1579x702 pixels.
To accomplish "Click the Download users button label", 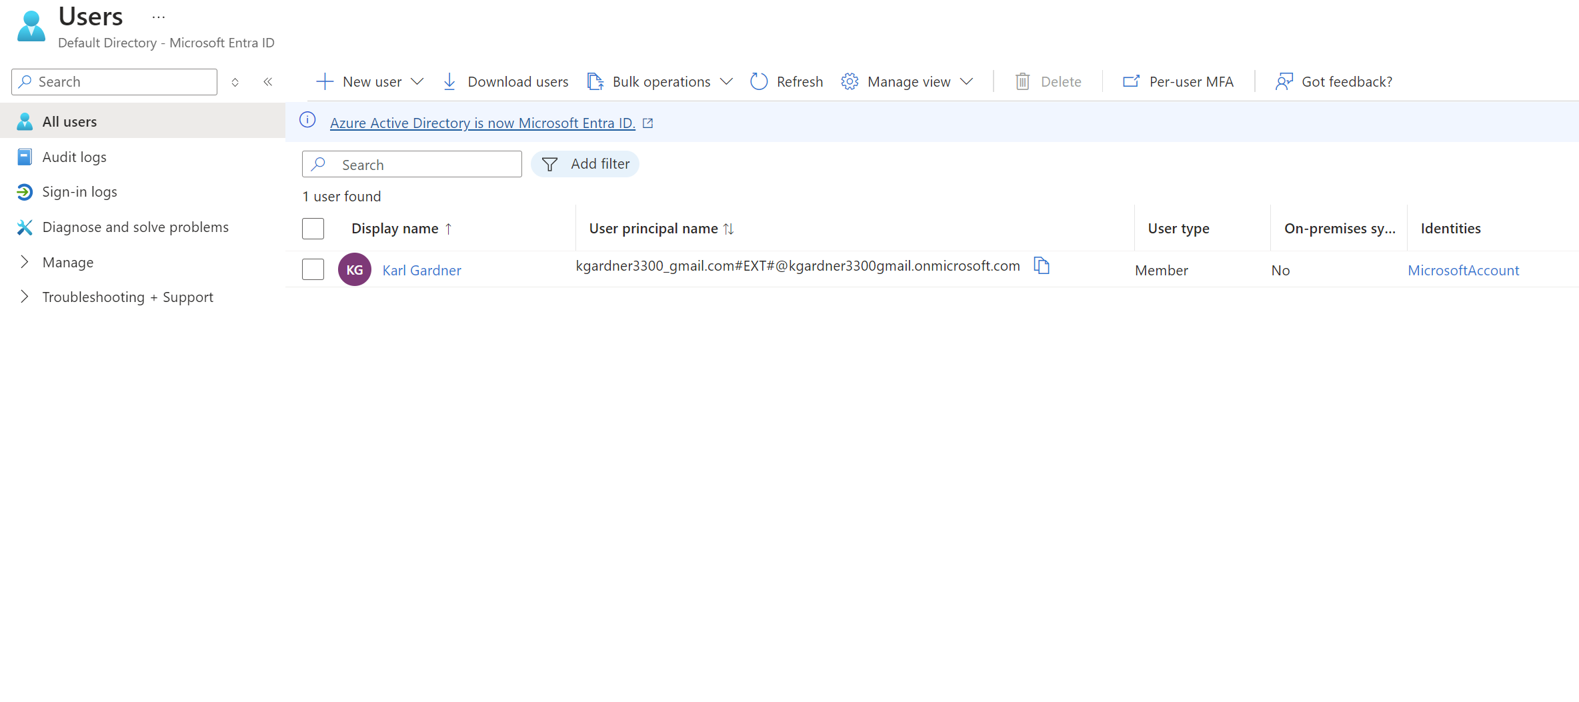I will click(518, 81).
